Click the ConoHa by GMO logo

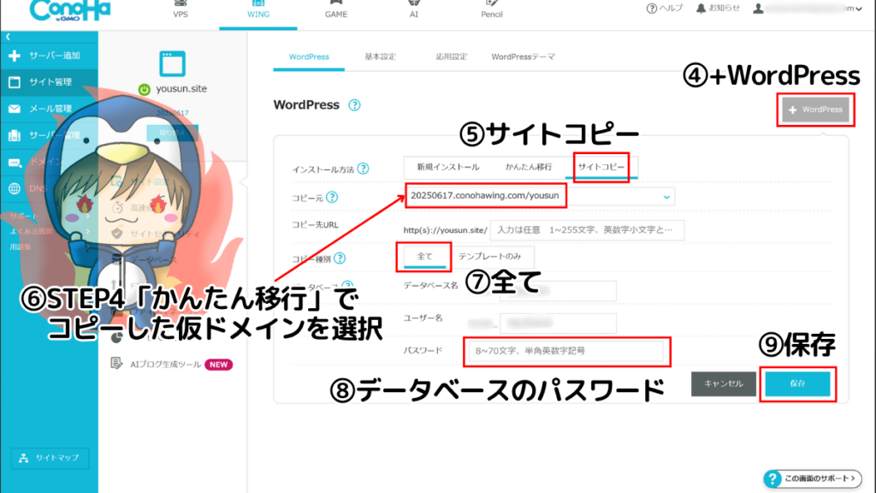(x=70, y=10)
